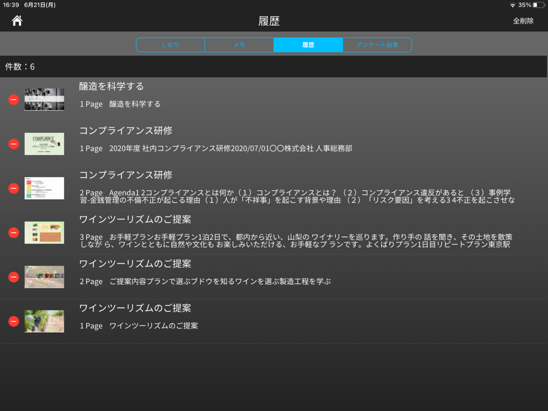Delete ワインツーリズム page 1 history entry
548x411 pixels.
pyautogui.click(x=14, y=321)
